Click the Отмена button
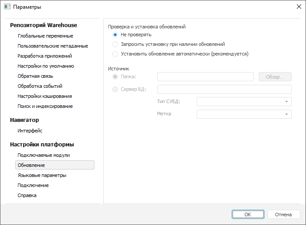The height and width of the screenshot is (225, 306). click(x=283, y=215)
